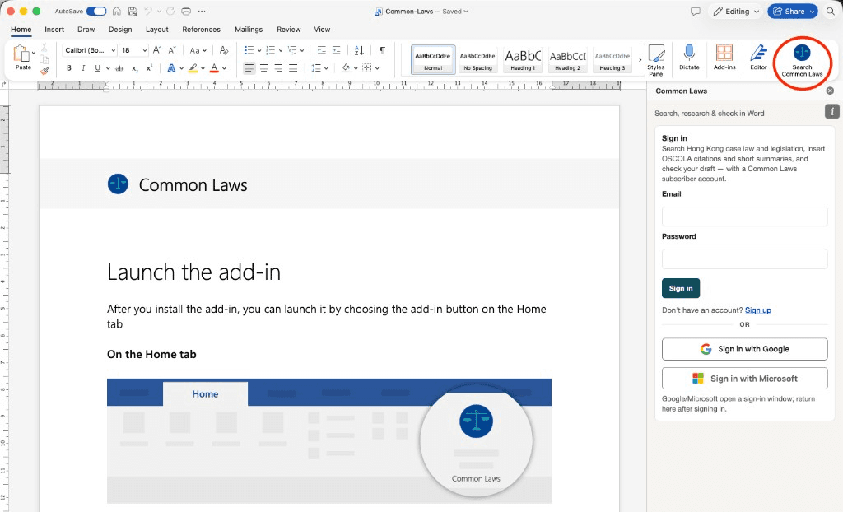Apply the Heading 1 style
The image size is (843, 512).
tap(523, 59)
